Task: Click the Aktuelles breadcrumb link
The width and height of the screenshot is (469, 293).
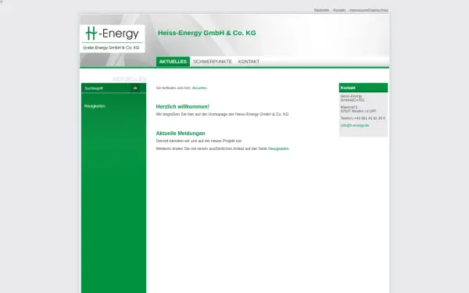Action: [x=199, y=88]
